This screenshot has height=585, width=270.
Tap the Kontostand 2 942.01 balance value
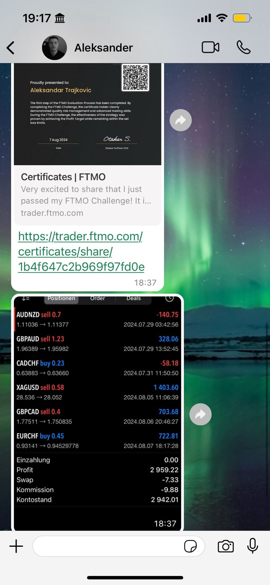pyautogui.click(x=165, y=500)
